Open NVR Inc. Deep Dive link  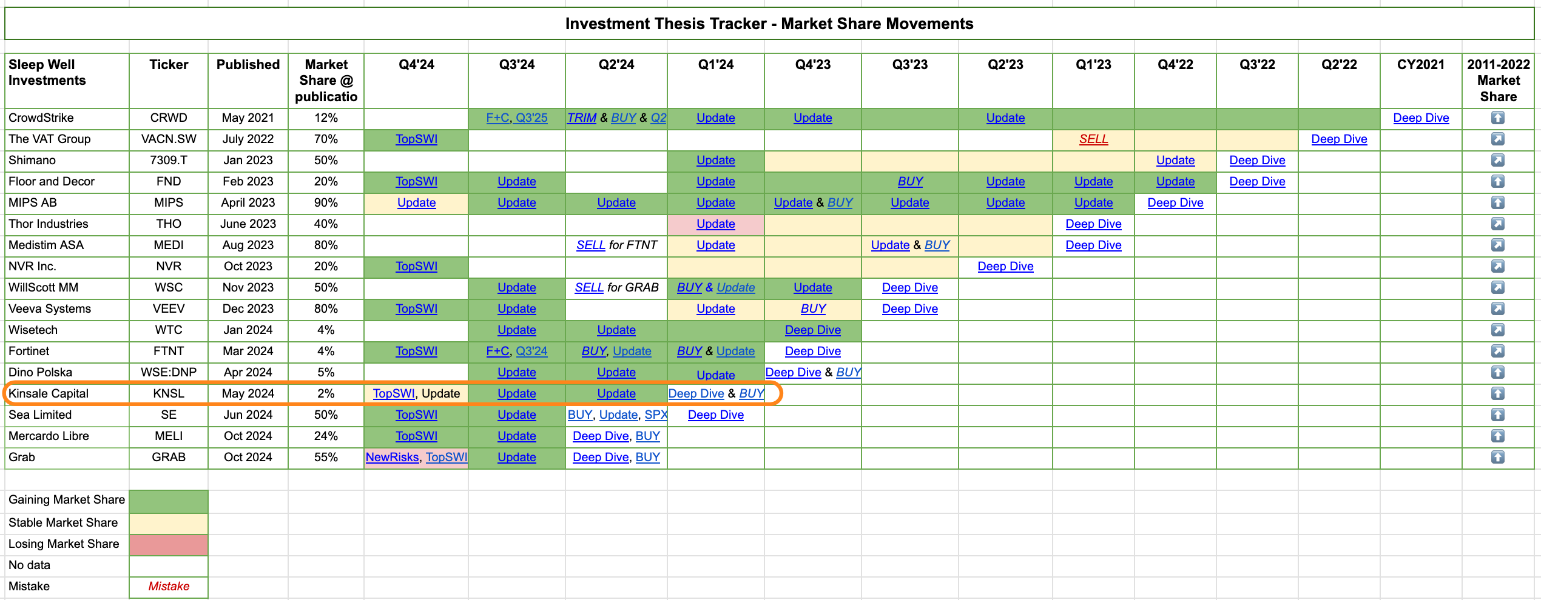point(1005,267)
